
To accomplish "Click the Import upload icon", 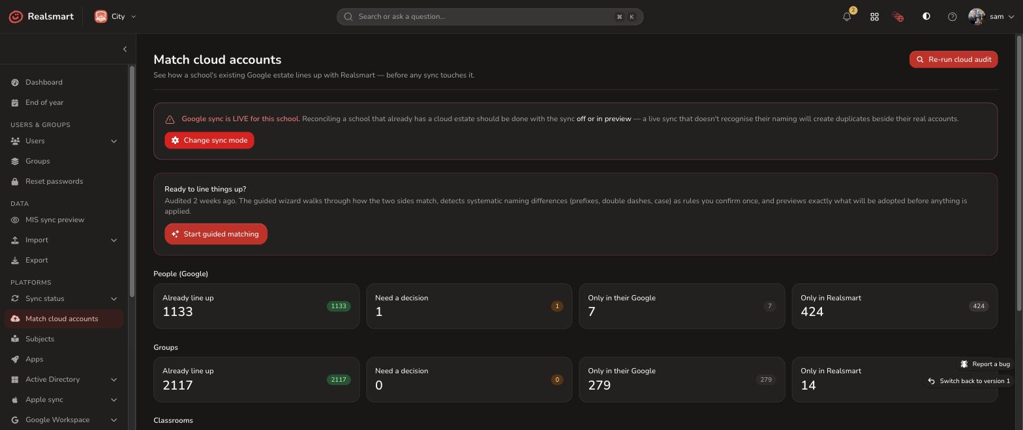I will click(x=15, y=240).
